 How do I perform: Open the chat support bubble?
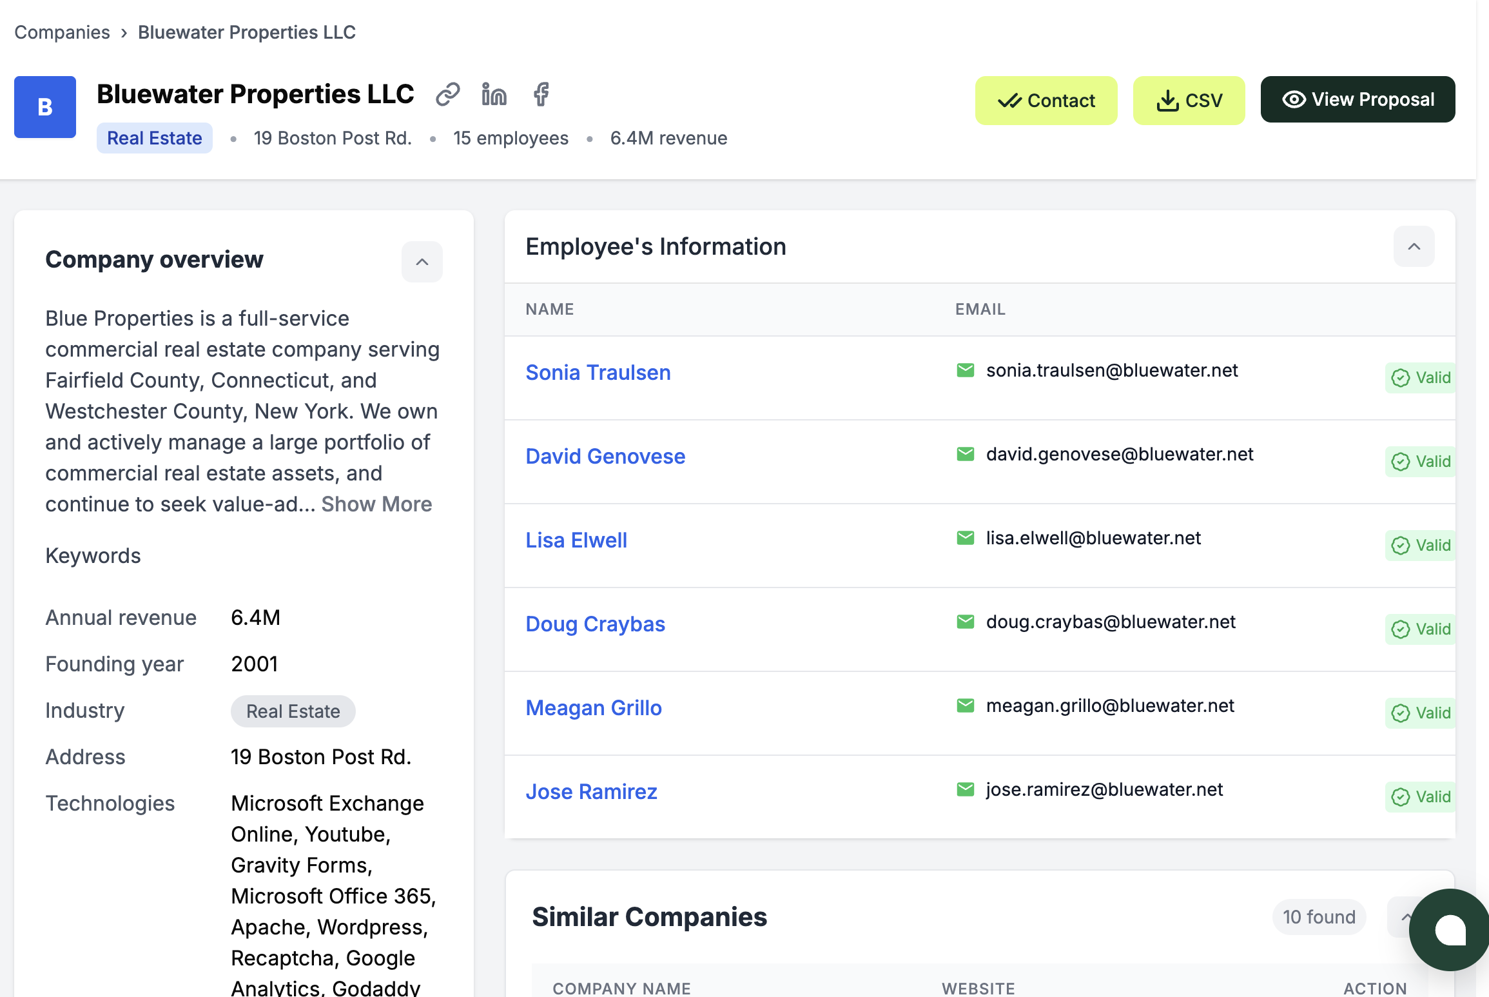pyautogui.click(x=1449, y=931)
